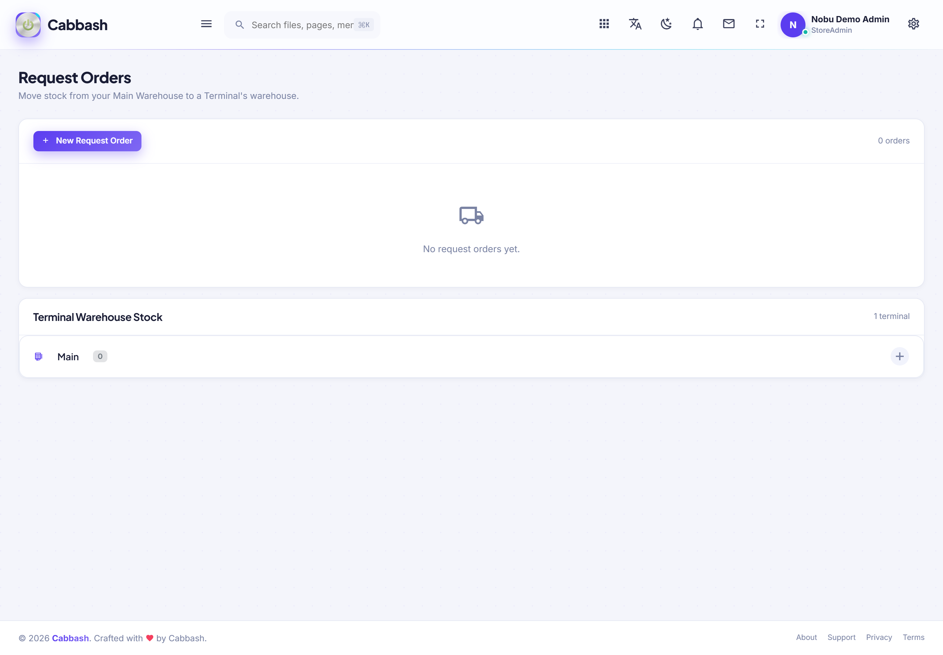Click the Cabbash link in the footer
This screenshot has width=943, height=655.
click(70, 638)
